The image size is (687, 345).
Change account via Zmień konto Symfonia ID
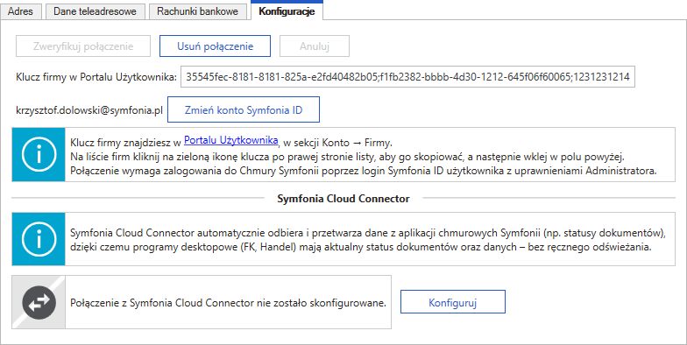click(x=244, y=110)
